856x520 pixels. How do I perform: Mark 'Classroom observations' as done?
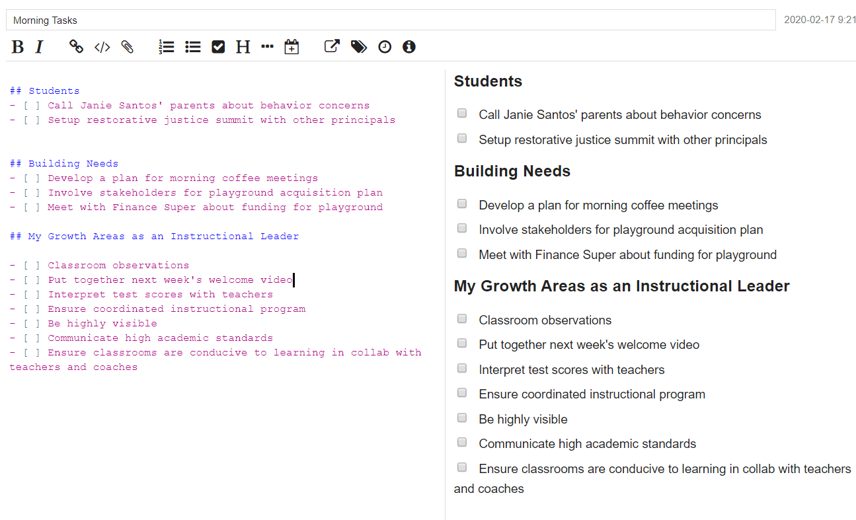(462, 318)
